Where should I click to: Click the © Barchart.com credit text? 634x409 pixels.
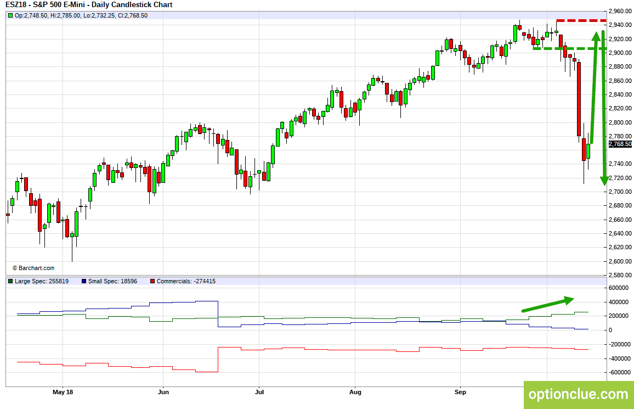pos(33,268)
